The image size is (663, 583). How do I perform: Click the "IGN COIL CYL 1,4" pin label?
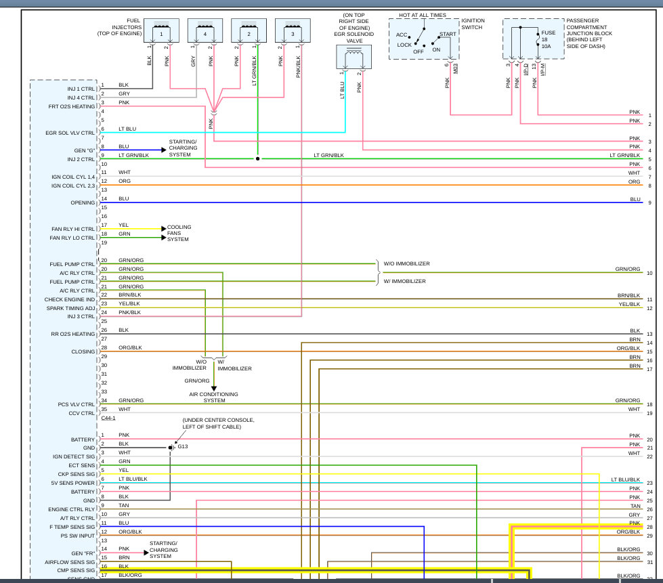click(73, 177)
